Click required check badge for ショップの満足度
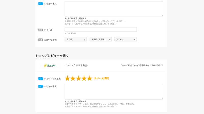Screen dimensions: 204x114 (41, 79)
